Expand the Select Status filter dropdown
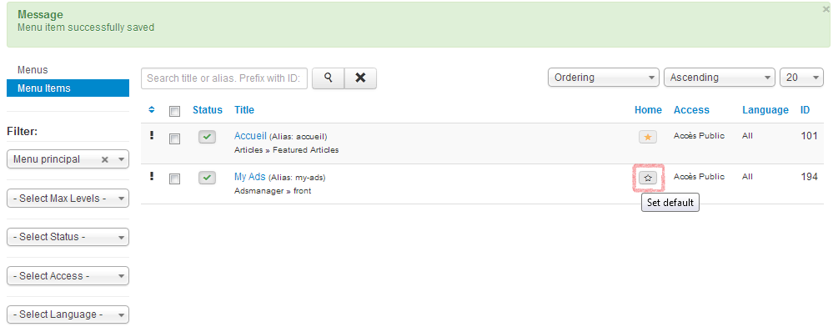This screenshot has height=327, width=833. point(68,237)
